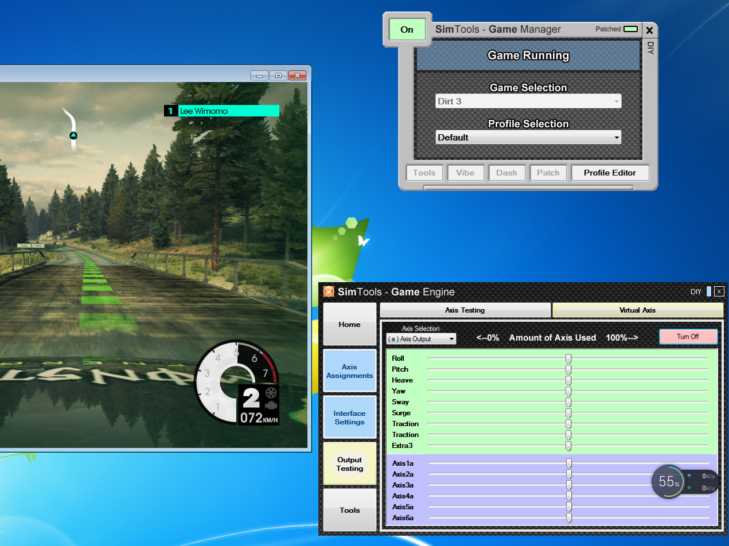Click the Roll slider handle
The width and height of the screenshot is (729, 546).
[x=568, y=358]
